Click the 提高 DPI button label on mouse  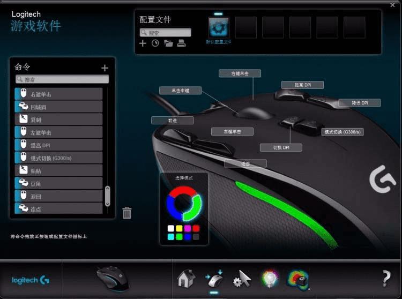pyautogui.click(x=302, y=85)
